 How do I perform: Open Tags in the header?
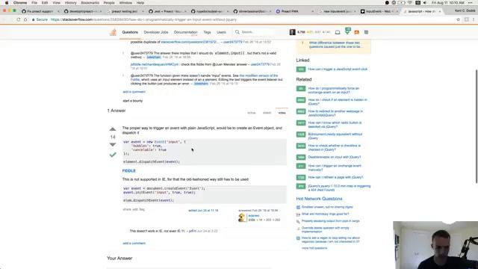click(207, 32)
